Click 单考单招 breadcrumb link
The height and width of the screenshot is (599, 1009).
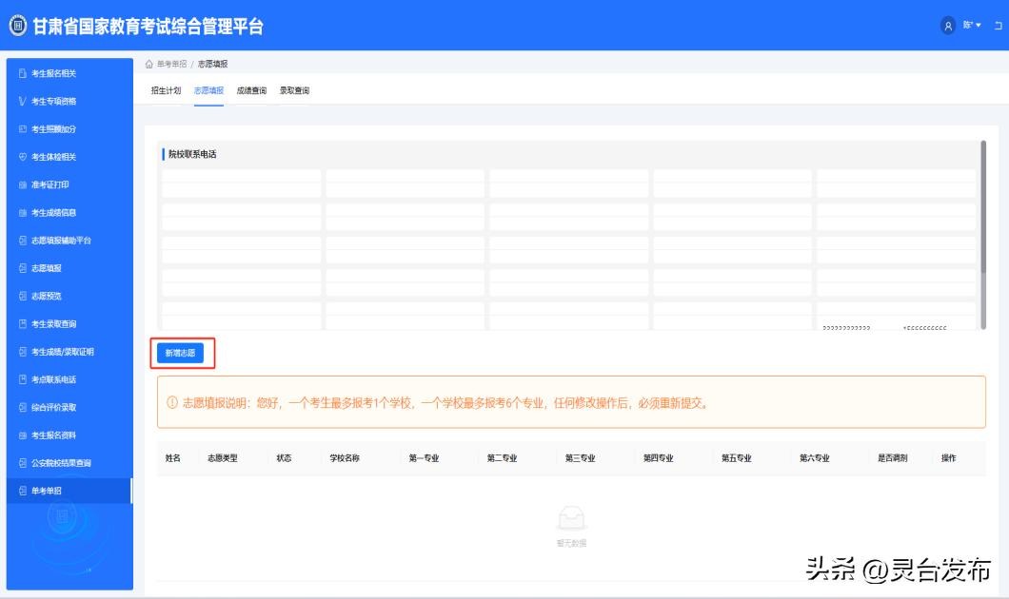tap(171, 64)
